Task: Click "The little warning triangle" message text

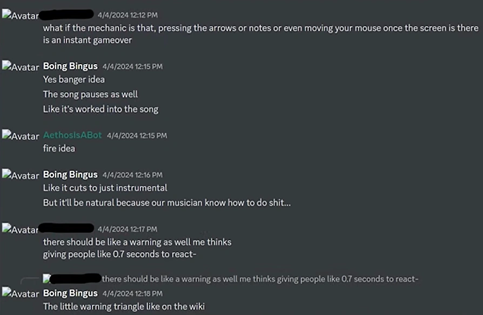Action: [124, 307]
